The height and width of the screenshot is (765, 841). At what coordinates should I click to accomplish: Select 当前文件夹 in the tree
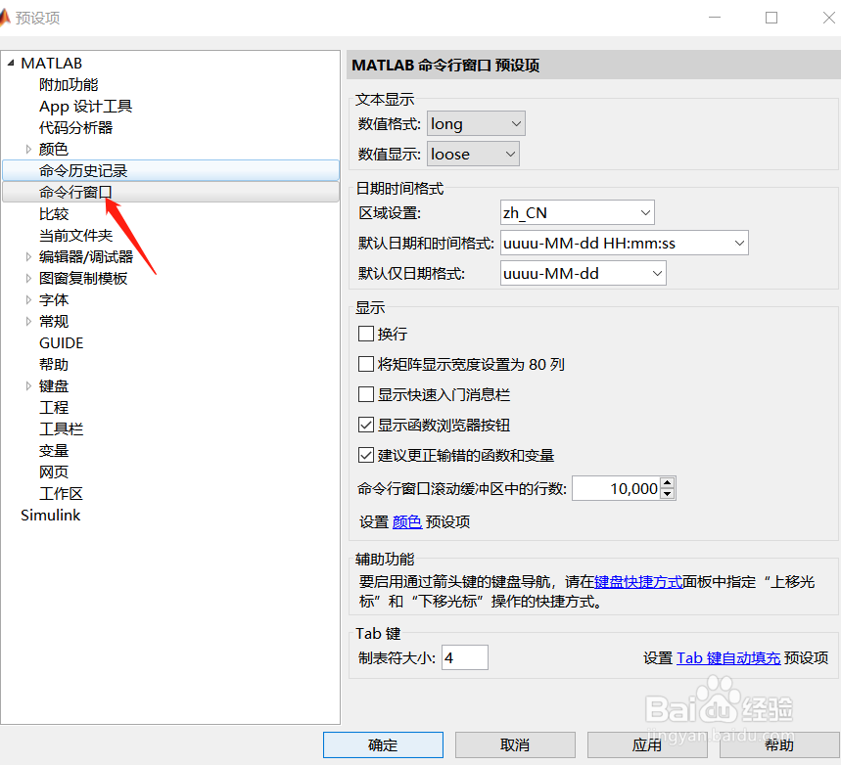click(x=75, y=236)
